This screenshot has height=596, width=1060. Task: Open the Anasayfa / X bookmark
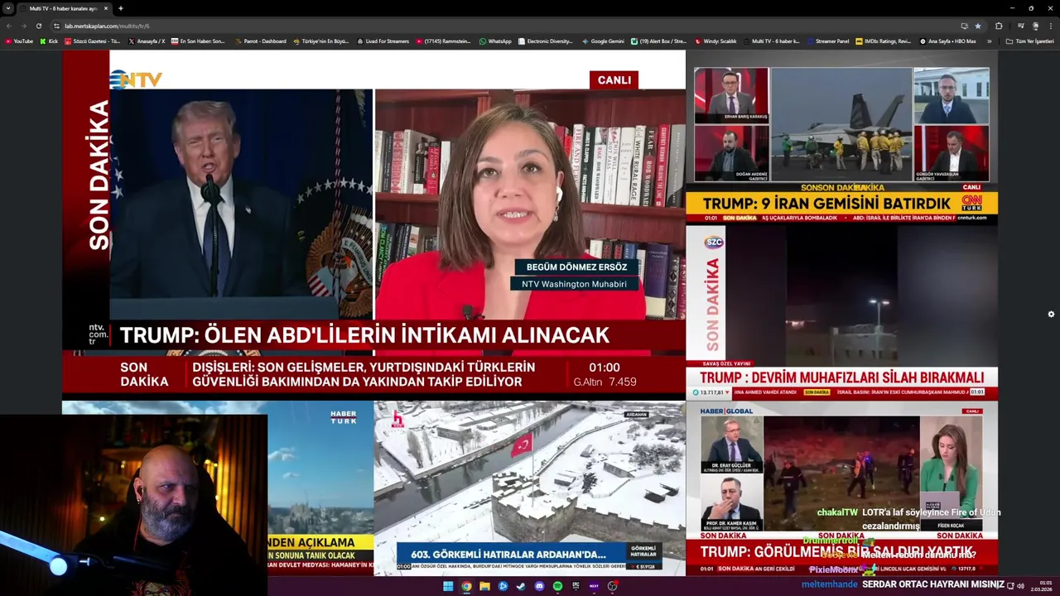pyautogui.click(x=147, y=41)
